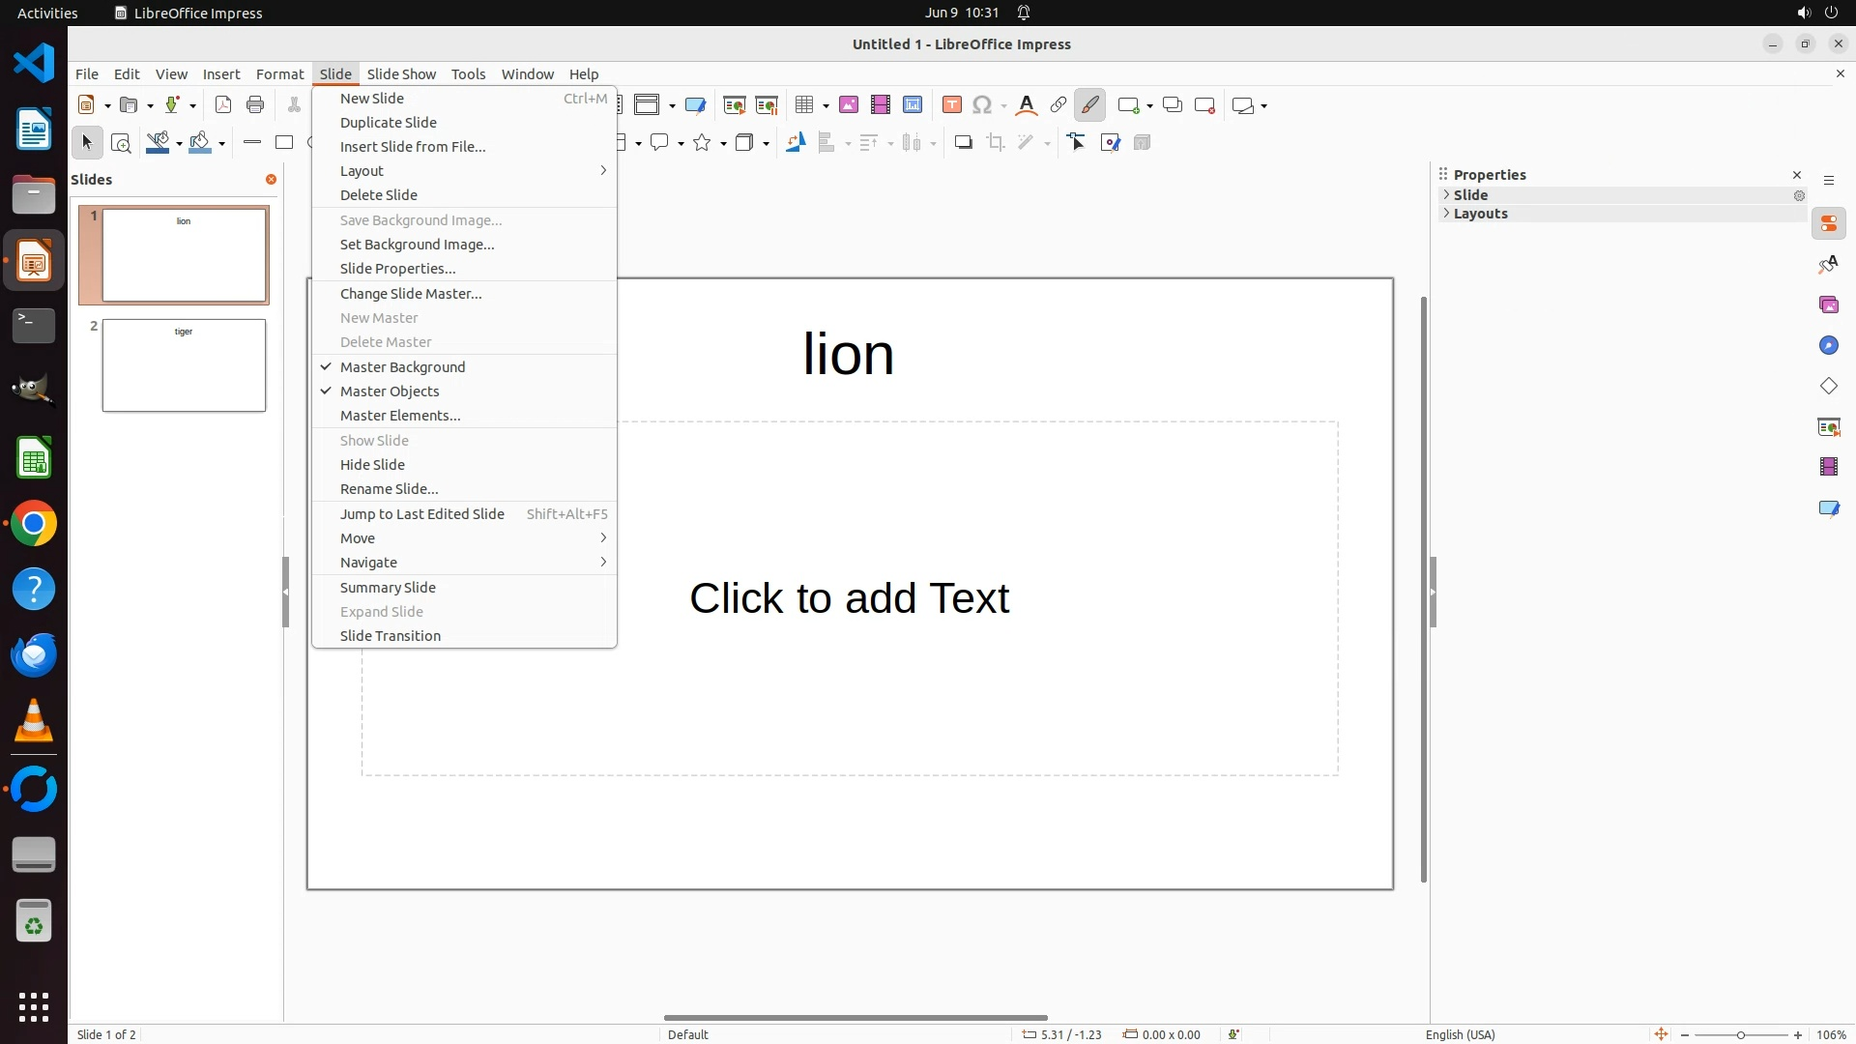The image size is (1856, 1044).
Task: Open the Navigator sidebar compass icon
Action: [1828, 346]
